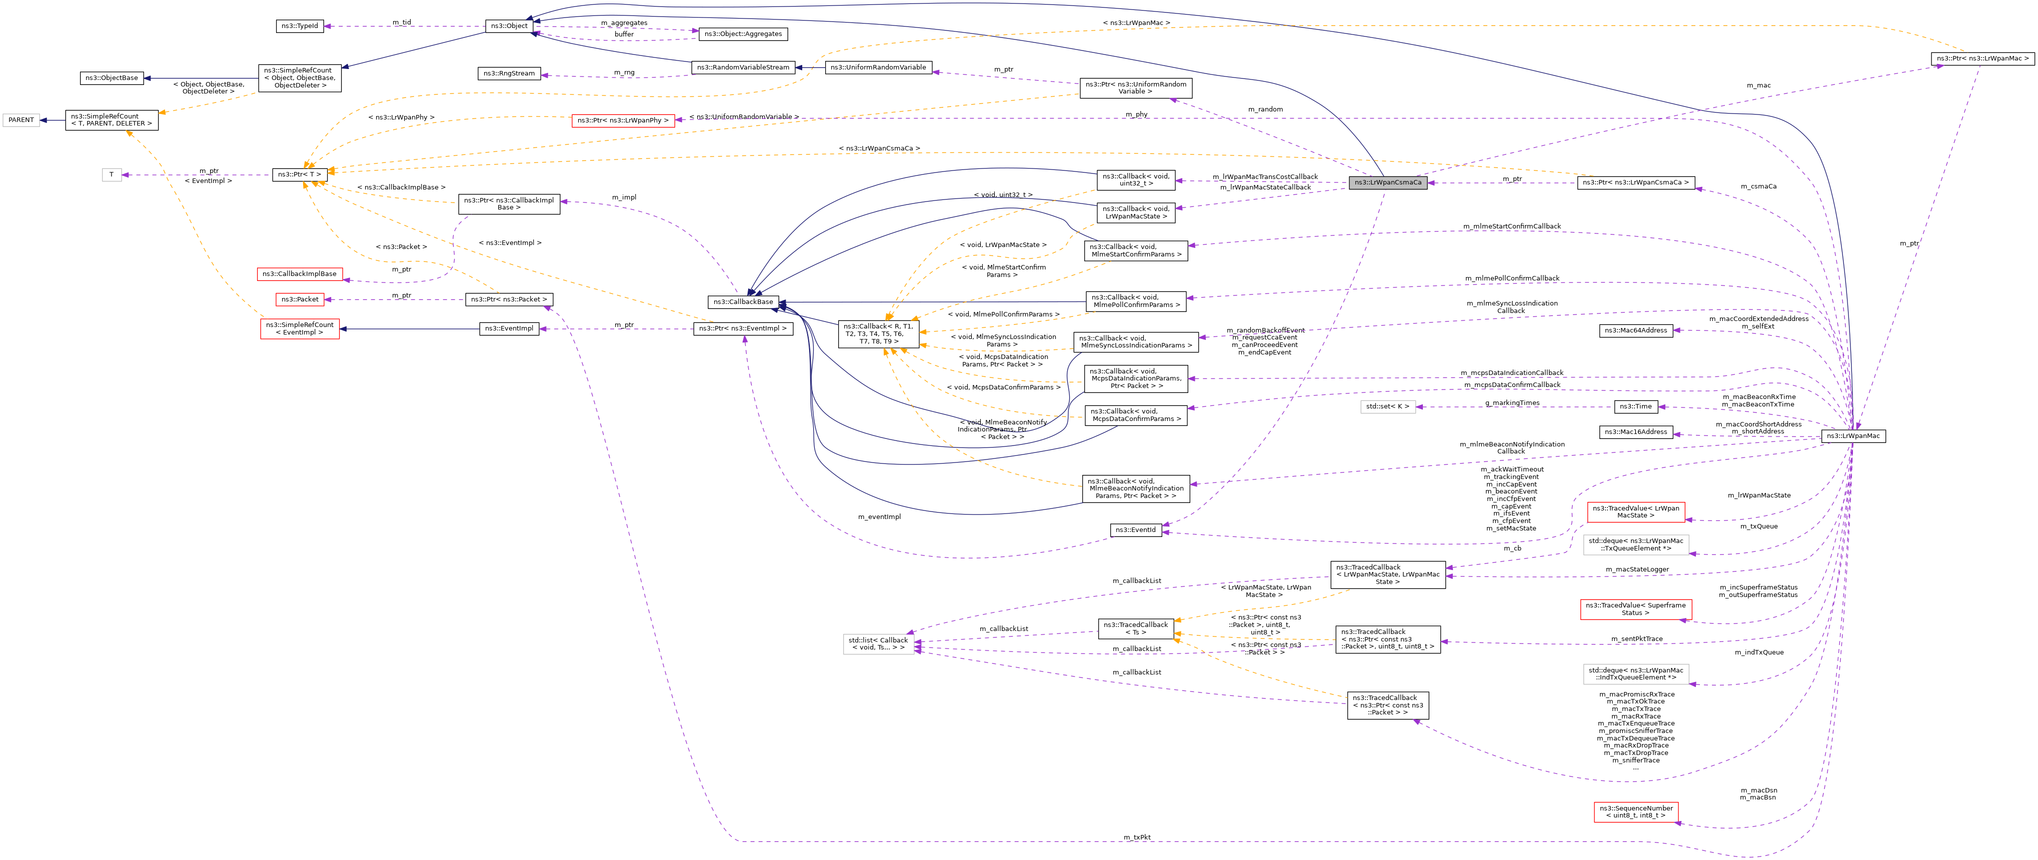Open the ns3::Time node
The image size is (2038, 860).
pyautogui.click(x=1635, y=406)
